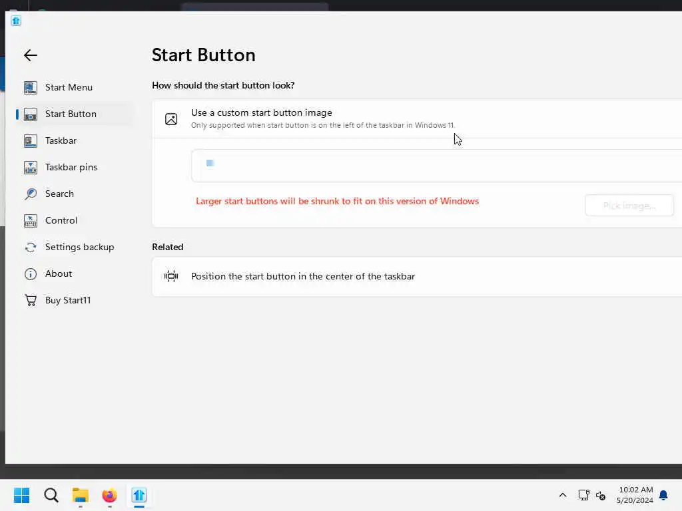Click the Start11 taskbar icon
Viewport: 682px width, 511px height.
(139, 495)
